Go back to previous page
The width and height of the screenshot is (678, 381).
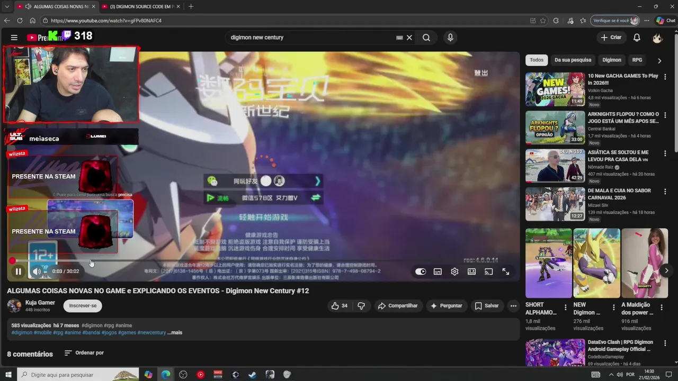pyautogui.click(x=7, y=21)
